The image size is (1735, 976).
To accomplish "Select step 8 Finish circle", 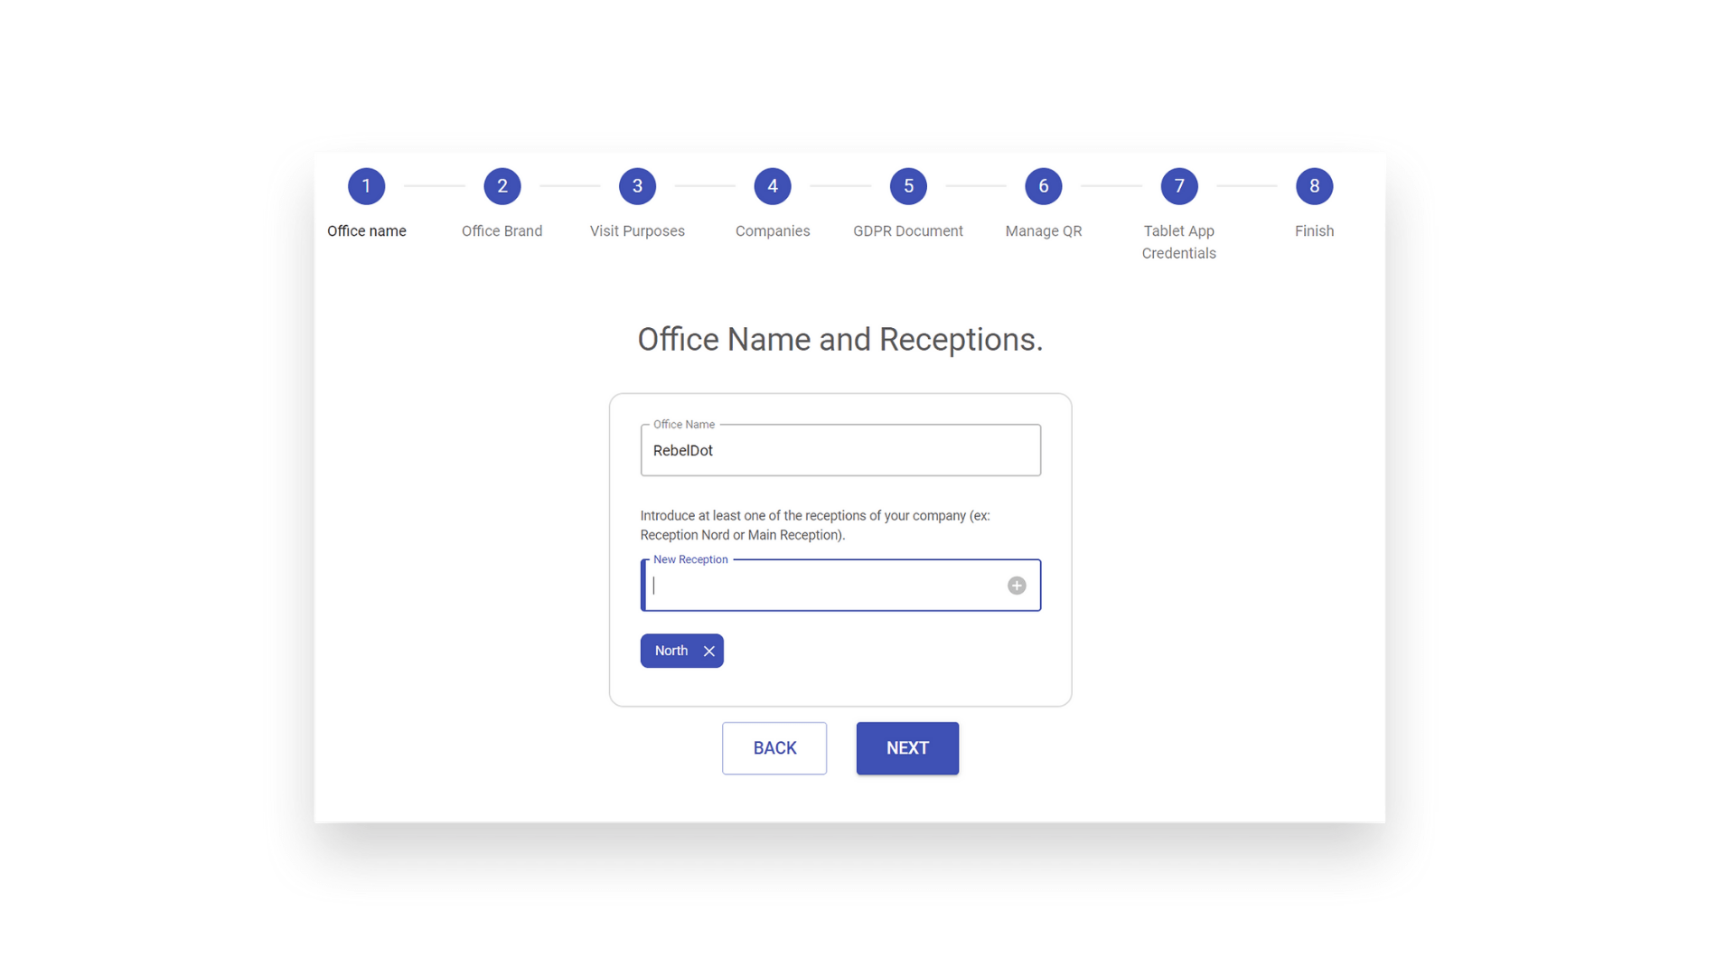I will pos(1312,186).
